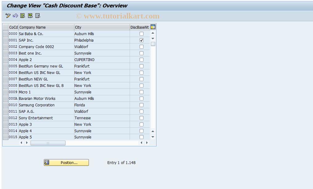Click vertical scrollbar thumb of table
The height and width of the screenshot is (189, 313).
click(x=153, y=44)
